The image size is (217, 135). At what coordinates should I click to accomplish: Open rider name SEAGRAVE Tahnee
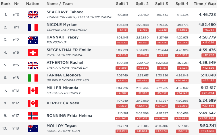click(x=65, y=12)
